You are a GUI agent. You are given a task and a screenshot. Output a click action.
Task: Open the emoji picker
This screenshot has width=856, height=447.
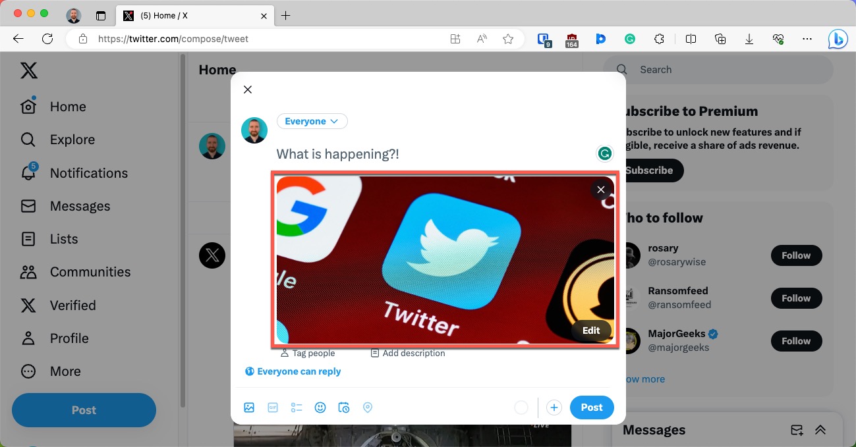320,408
